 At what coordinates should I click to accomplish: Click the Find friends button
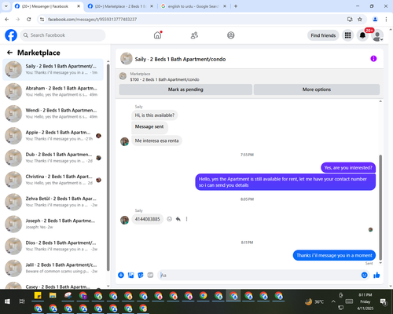tap(323, 35)
